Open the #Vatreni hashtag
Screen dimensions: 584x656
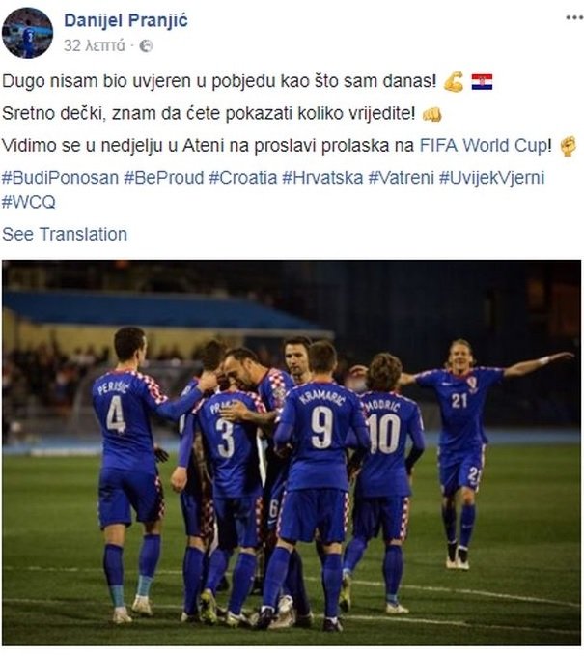click(x=402, y=178)
